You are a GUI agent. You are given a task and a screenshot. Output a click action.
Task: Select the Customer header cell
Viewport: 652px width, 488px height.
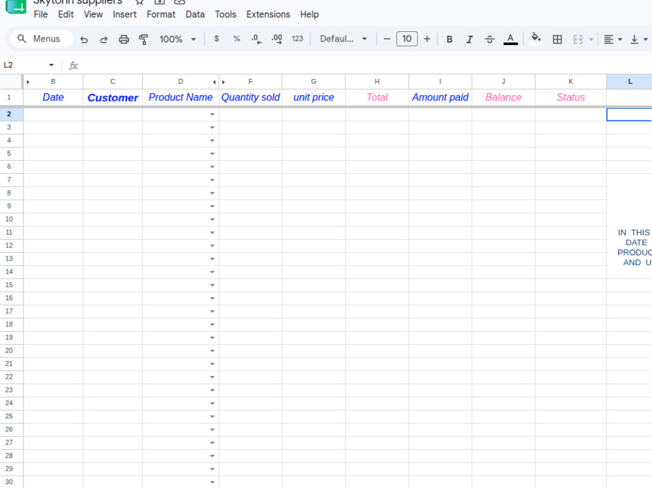click(113, 97)
